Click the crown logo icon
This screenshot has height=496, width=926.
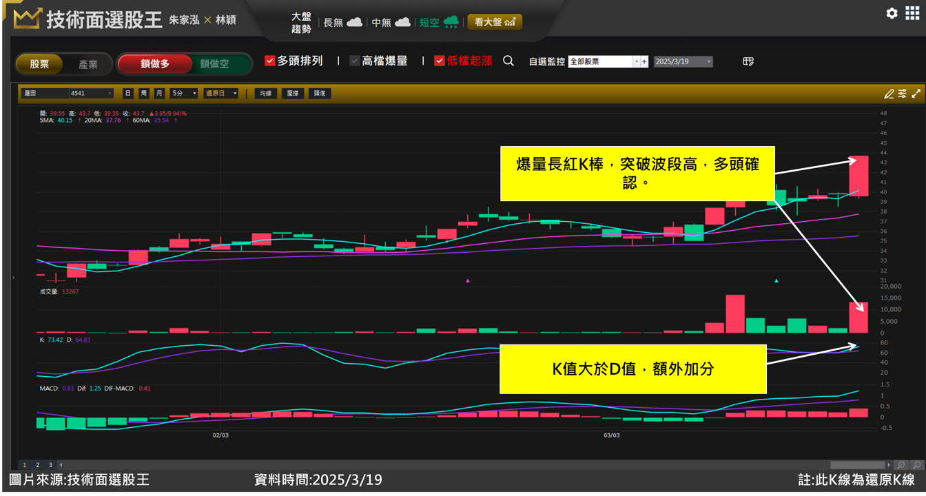(x=27, y=19)
